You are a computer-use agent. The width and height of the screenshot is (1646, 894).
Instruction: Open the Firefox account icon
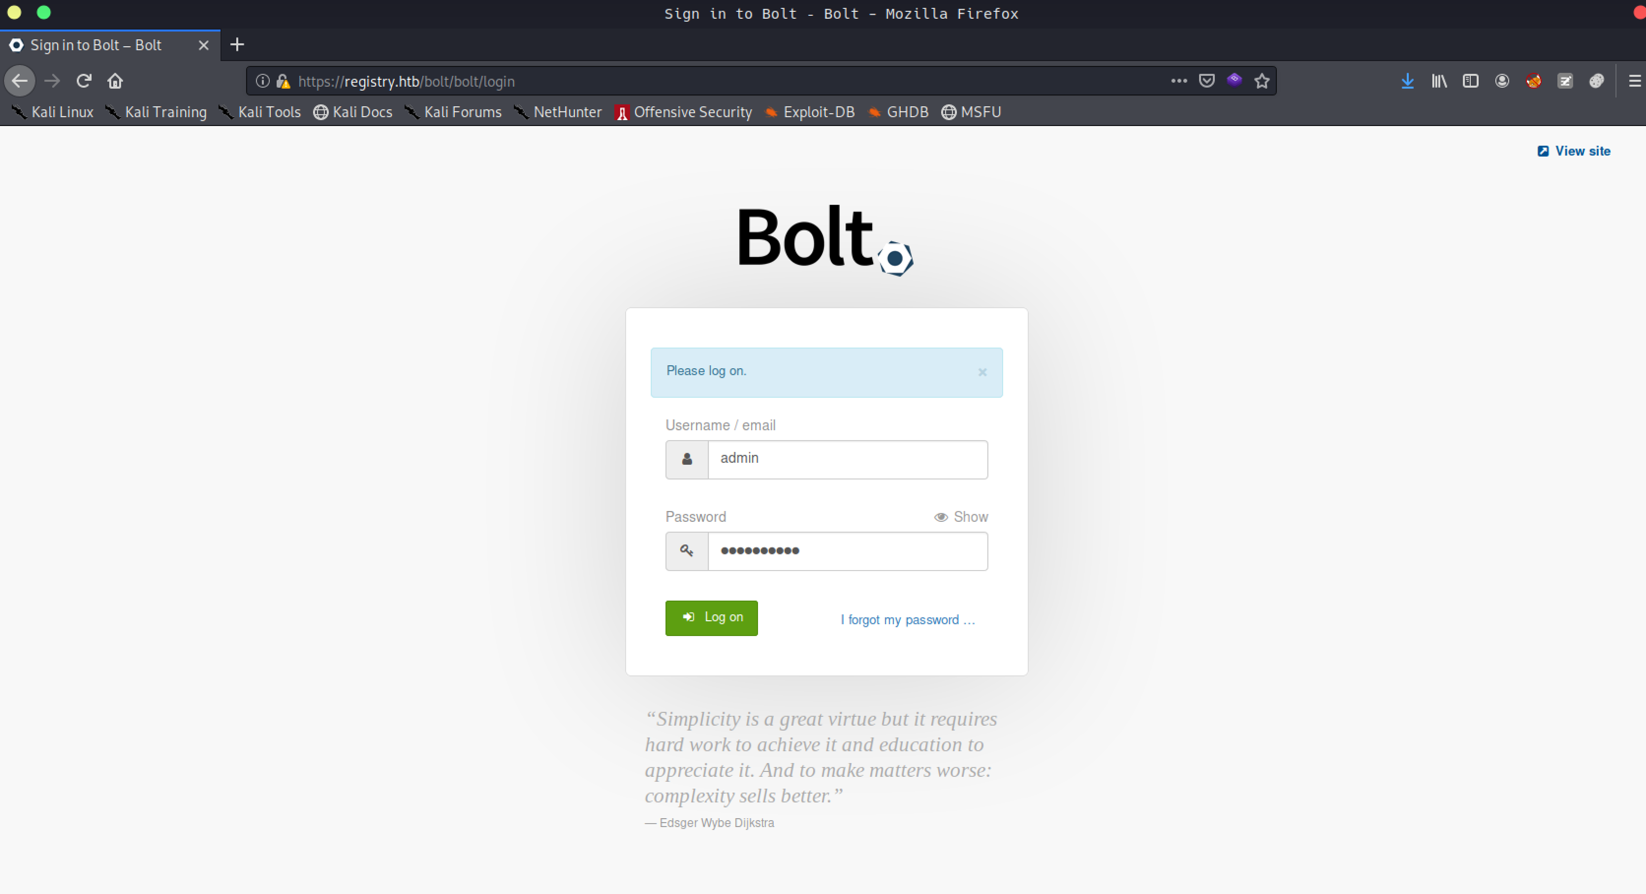[1502, 81]
